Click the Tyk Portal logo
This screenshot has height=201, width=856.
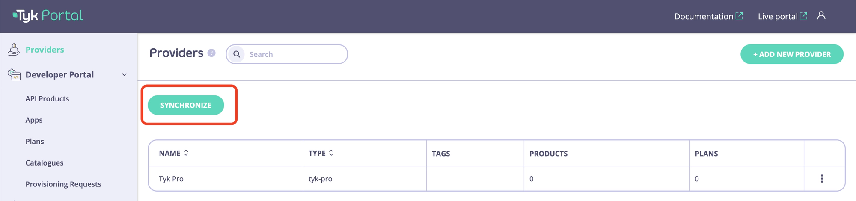click(48, 16)
